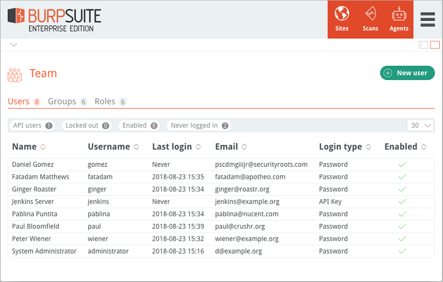Toggle the Enabled filter chip
Image resolution: width=443 pixels, height=282 pixels.
(x=139, y=125)
